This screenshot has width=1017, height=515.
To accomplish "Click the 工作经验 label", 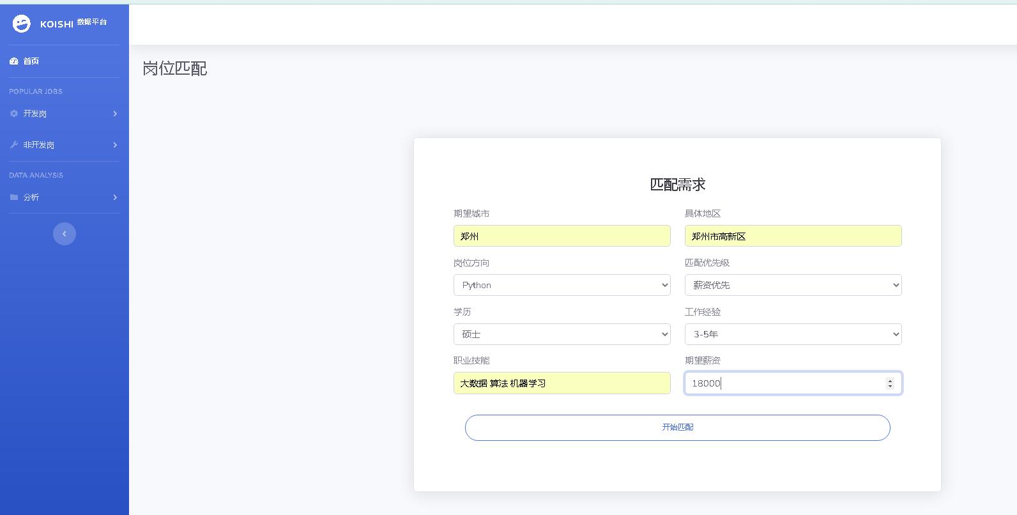I will 703,312.
